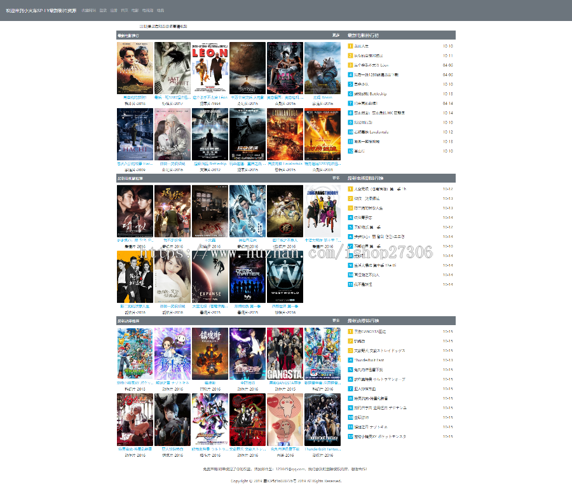The height and width of the screenshot is (502, 572).
Task: Open the Lavalantula movie poster
Action: click(285, 134)
